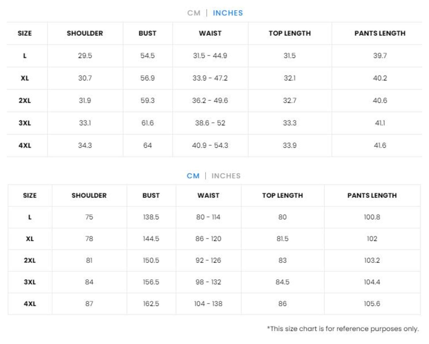Click the reference purposes only disclaimer text
Image resolution: width=429 pixels, height=344 pixels.
point(343,329)
